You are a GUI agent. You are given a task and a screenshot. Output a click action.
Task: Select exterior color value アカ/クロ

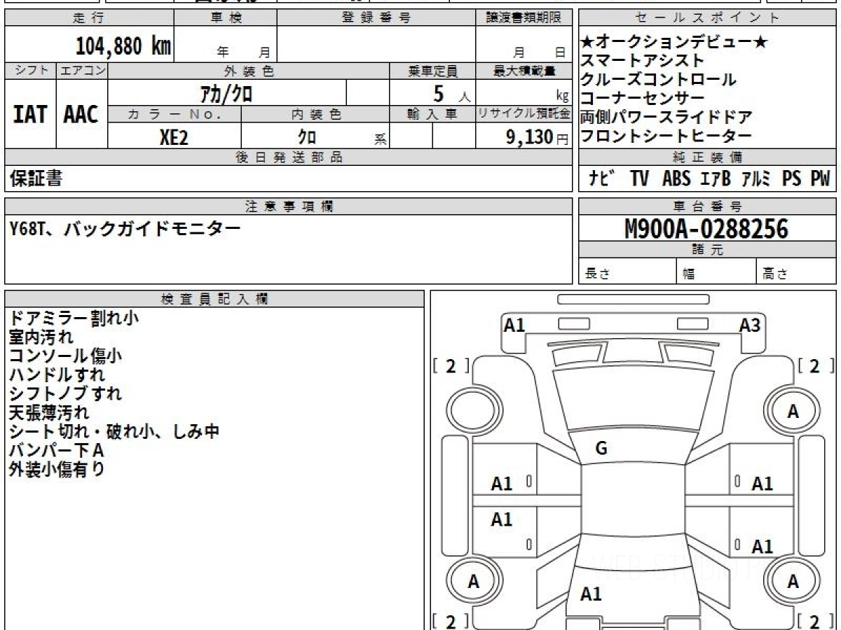(x=227, y=92)
